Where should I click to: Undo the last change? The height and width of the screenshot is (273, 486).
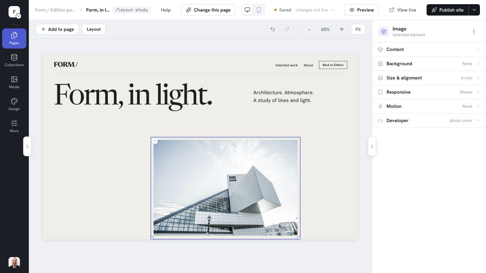273,29
